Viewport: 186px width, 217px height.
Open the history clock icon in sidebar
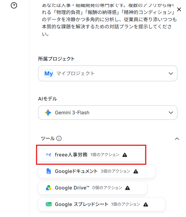click(14, 6)
